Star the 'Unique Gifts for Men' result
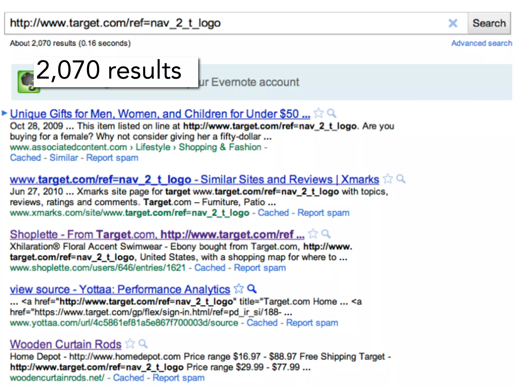The height and width of the screenshot is (386, 515). click(x=318, y=113)
